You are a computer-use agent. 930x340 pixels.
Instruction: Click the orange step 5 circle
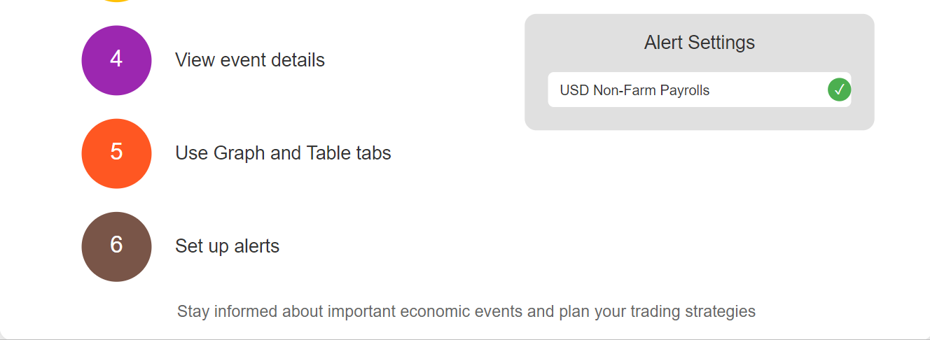tap(116, 153)
